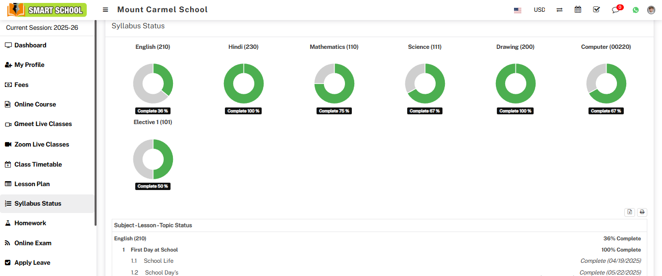Open Zoom Live Classes in sidebar

(42, 145)
